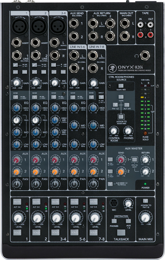Image resolution: width=165 pixels, height=260 pixels.
Task: Click the LINE IN 7-8 R jack
Action: coord(93,68)
